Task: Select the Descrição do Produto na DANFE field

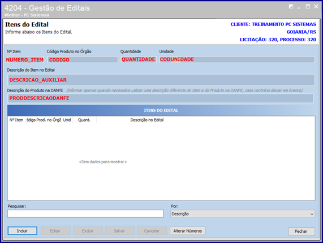Action: coord(161,98)
